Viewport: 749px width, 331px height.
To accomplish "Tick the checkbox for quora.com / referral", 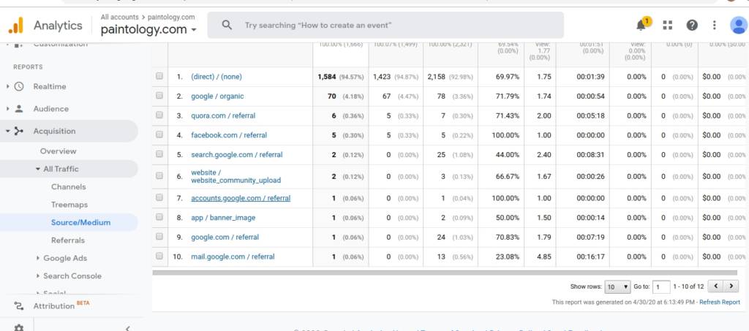I will (159, 115).
